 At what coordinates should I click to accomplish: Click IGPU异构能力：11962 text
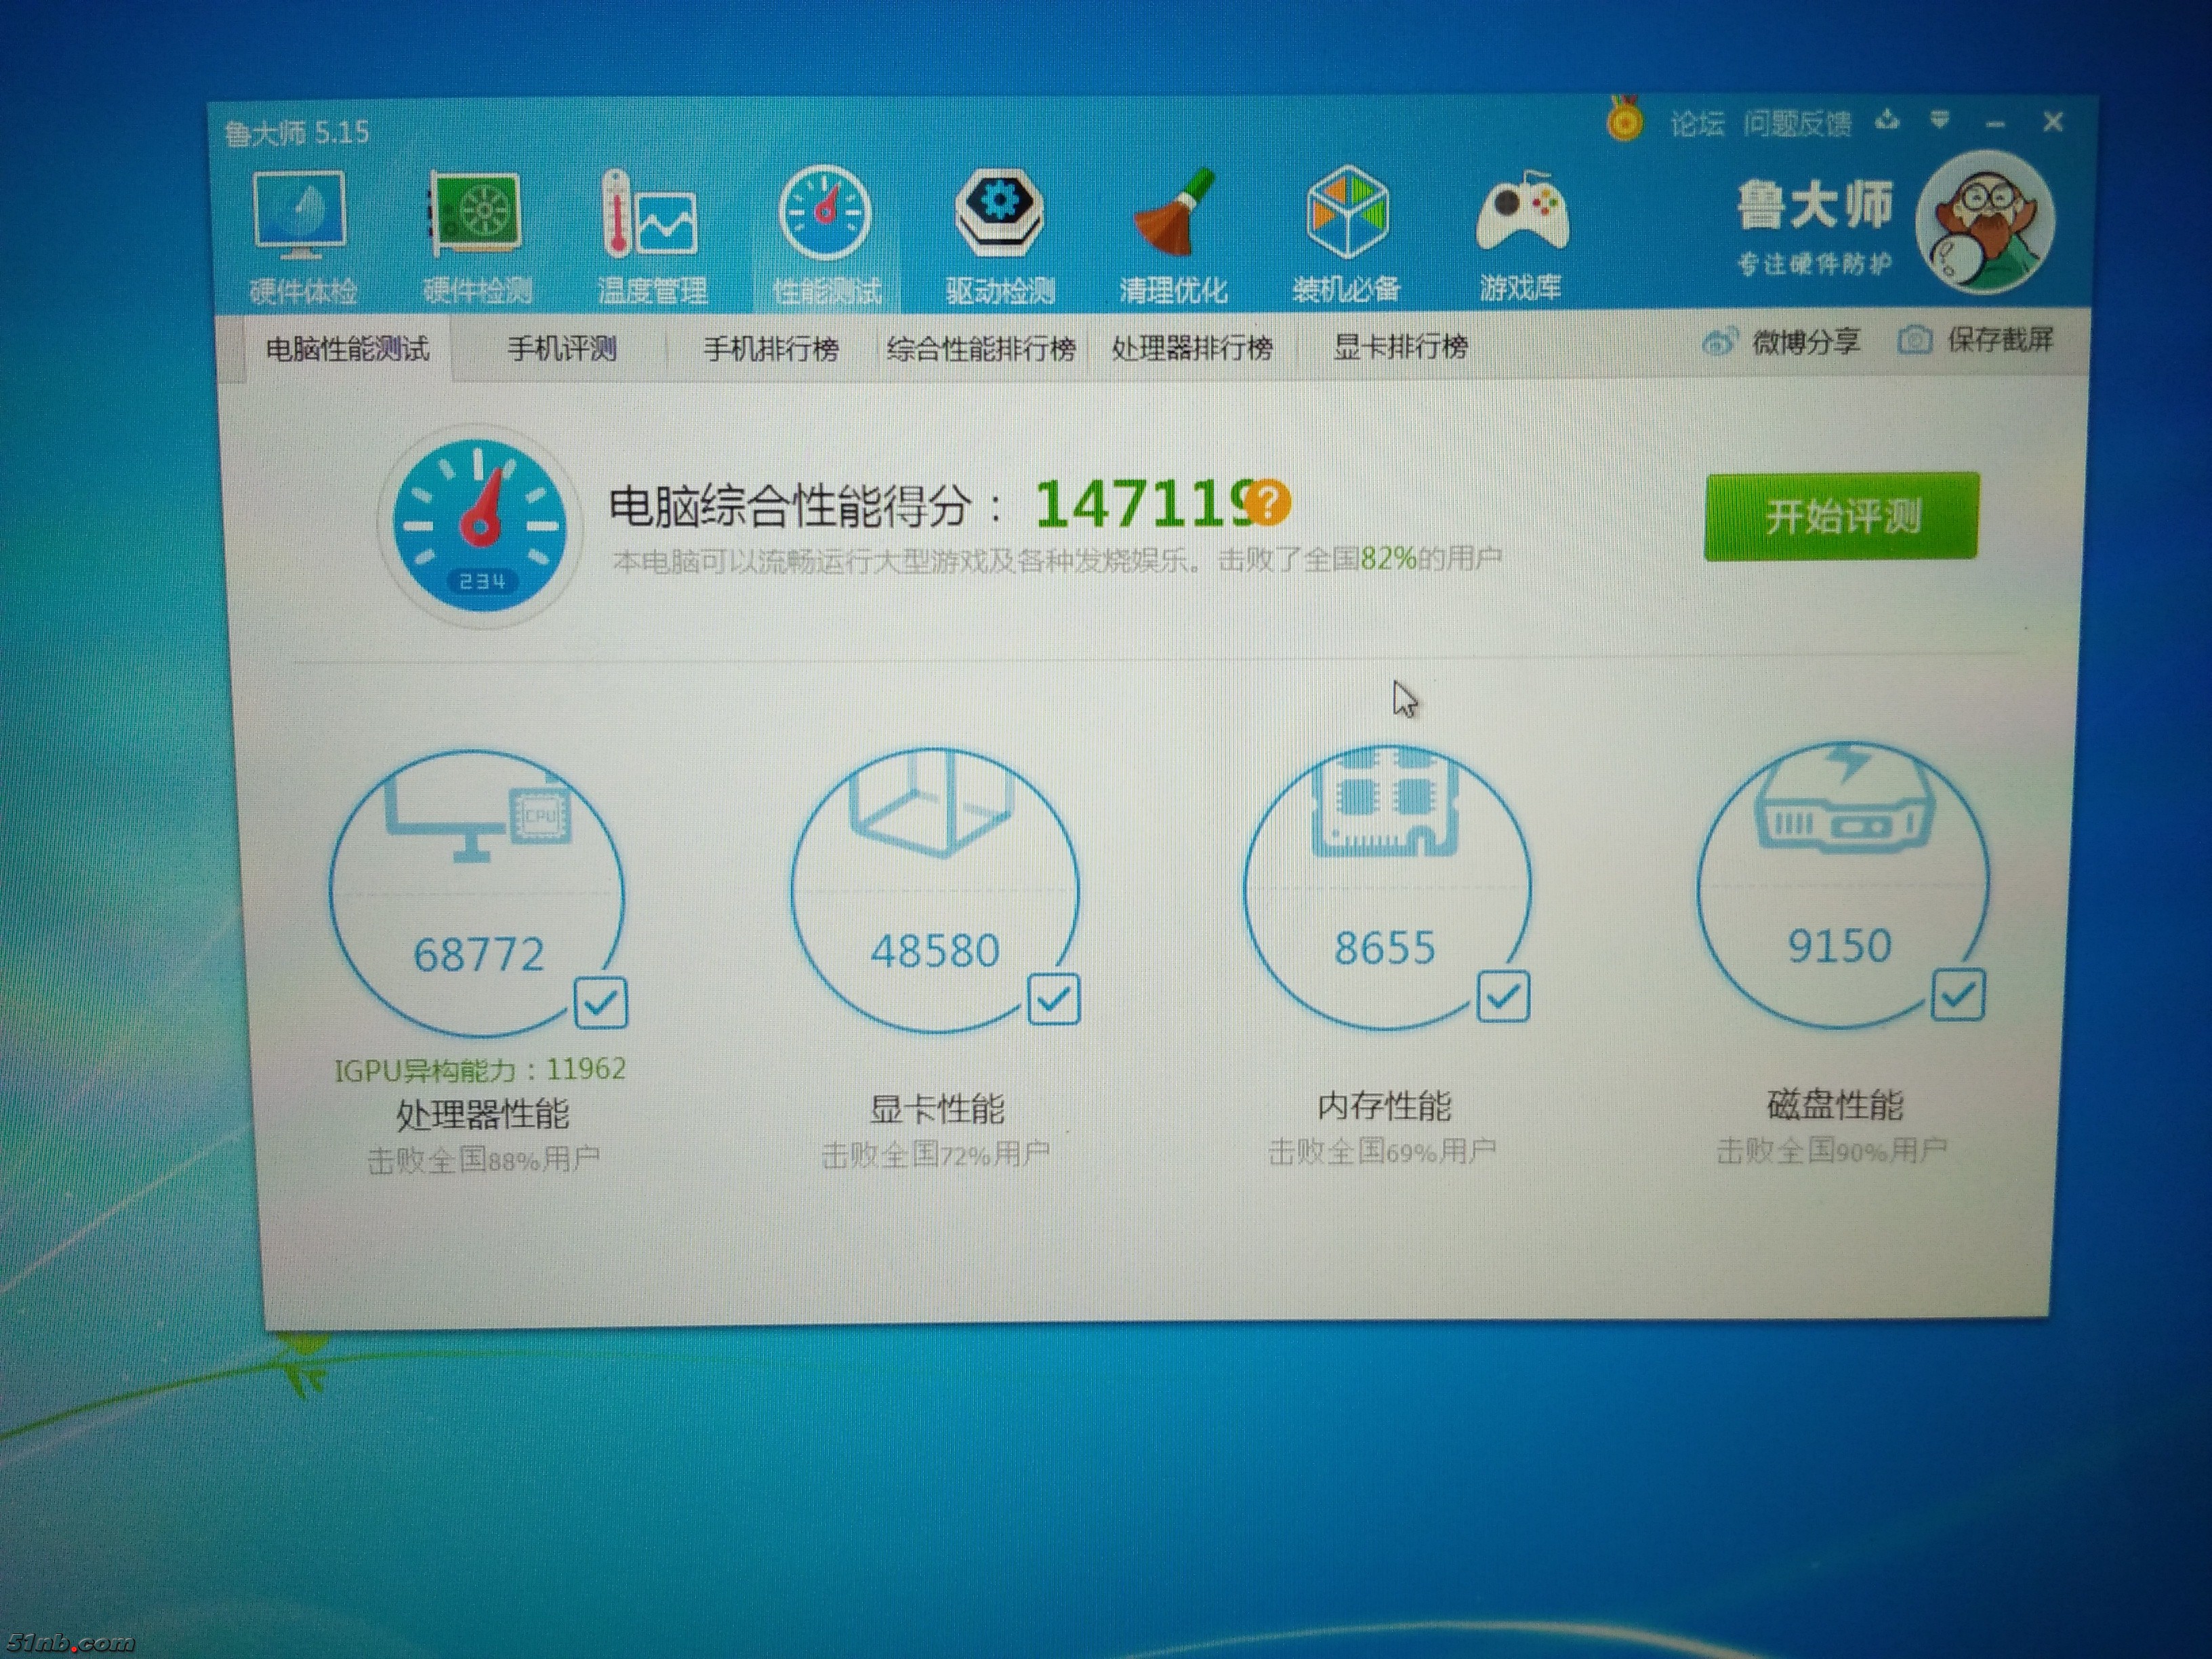pyautogui.click(x=480, y=1070)
